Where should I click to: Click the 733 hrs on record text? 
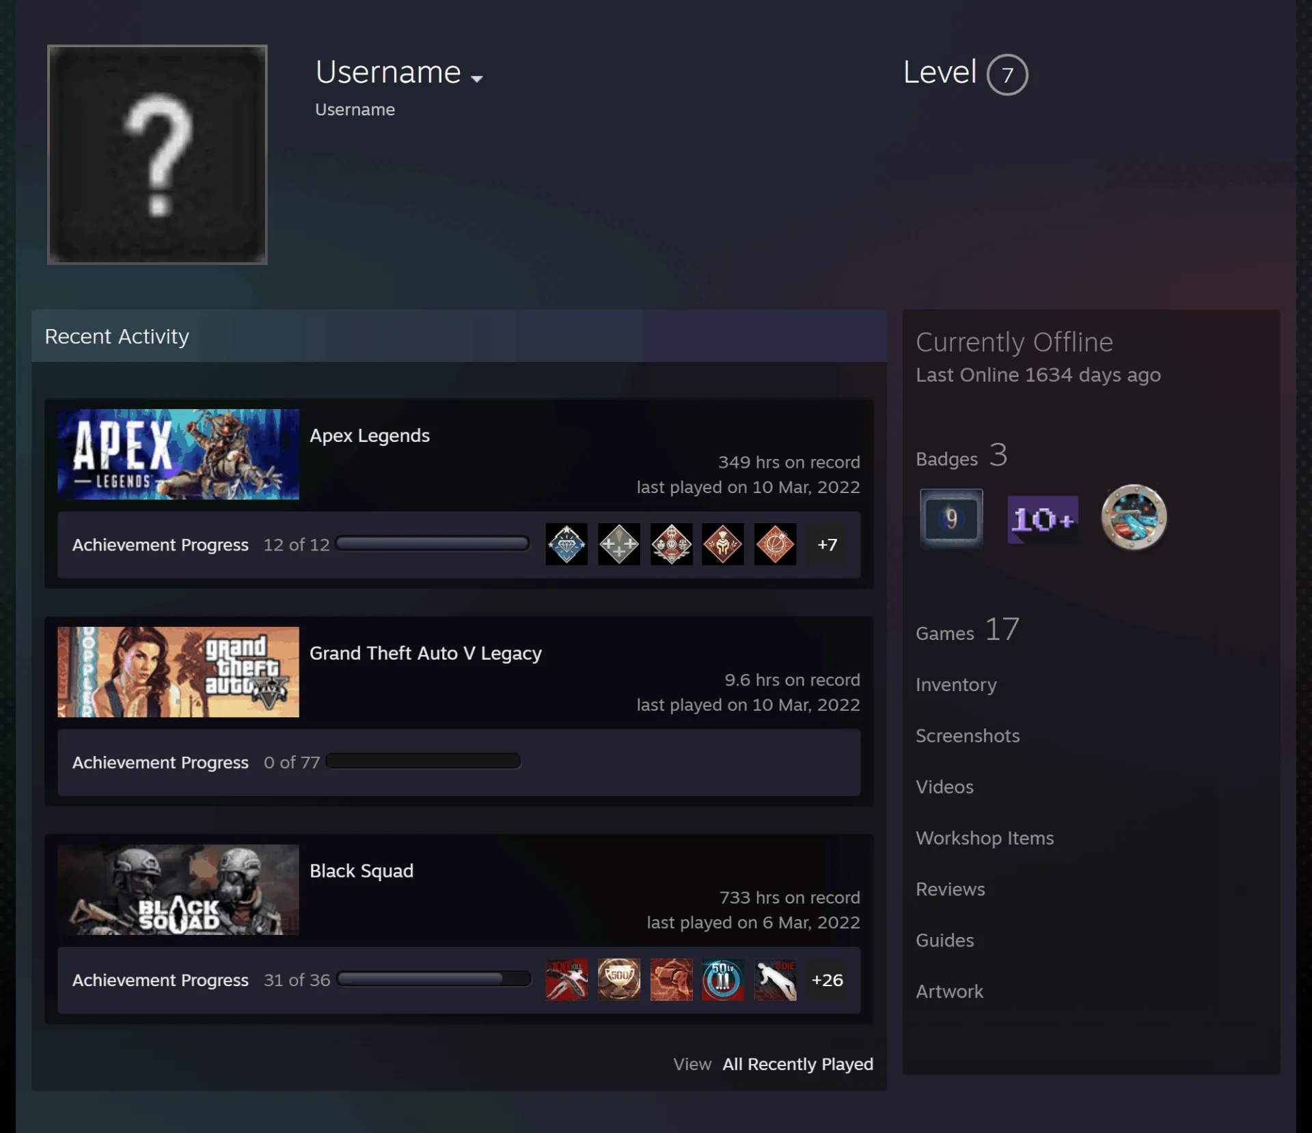tap(790, 897)
